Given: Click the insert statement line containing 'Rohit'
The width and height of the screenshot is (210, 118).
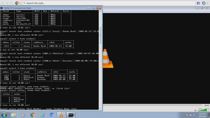Looking at the screenshot, I should [x=50, y=61].
